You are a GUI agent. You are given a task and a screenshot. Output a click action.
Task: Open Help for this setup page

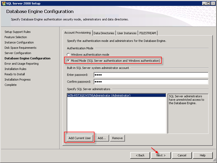point(203,155)
